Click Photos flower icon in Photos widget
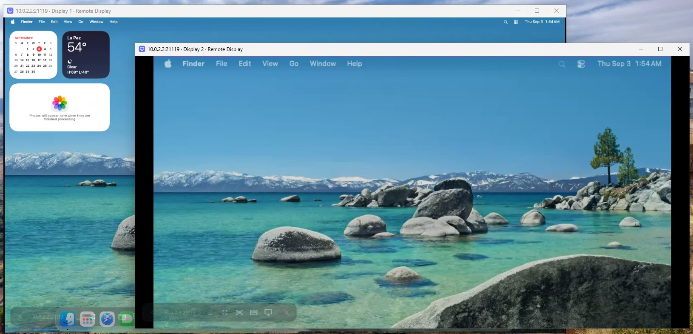Viewport: 693px width, 334px height. (60, 103)
